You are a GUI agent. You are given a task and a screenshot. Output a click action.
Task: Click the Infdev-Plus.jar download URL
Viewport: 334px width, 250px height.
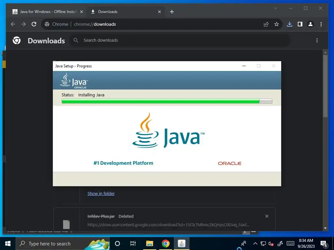pyautogui.click(x=168, y=225)
